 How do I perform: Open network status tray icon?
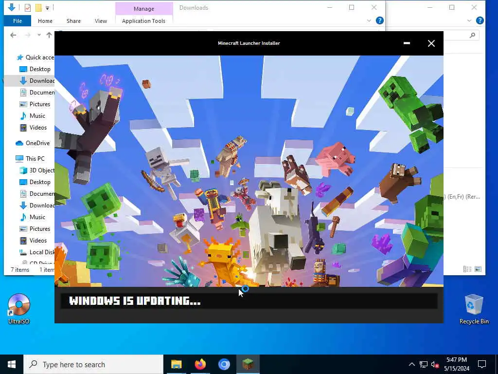pyautogui.click(x=424, y=364)
